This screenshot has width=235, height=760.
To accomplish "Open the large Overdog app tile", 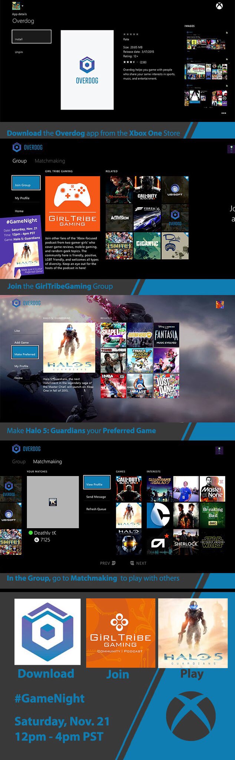I will tap(87, 70).
